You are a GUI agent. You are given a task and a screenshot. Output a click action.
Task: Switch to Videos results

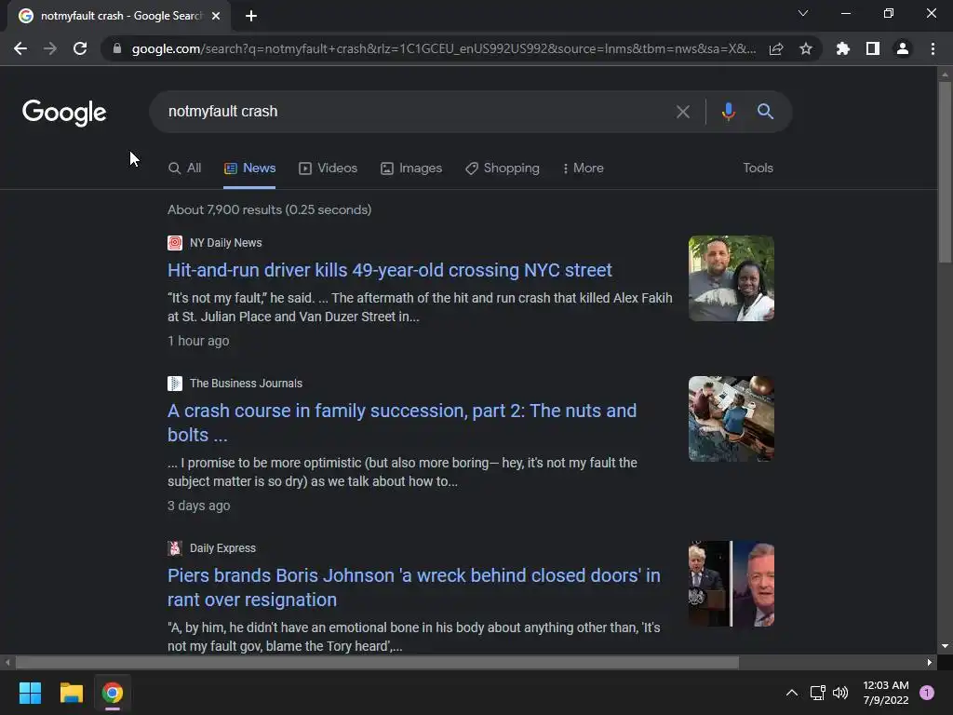click(329, 169)
